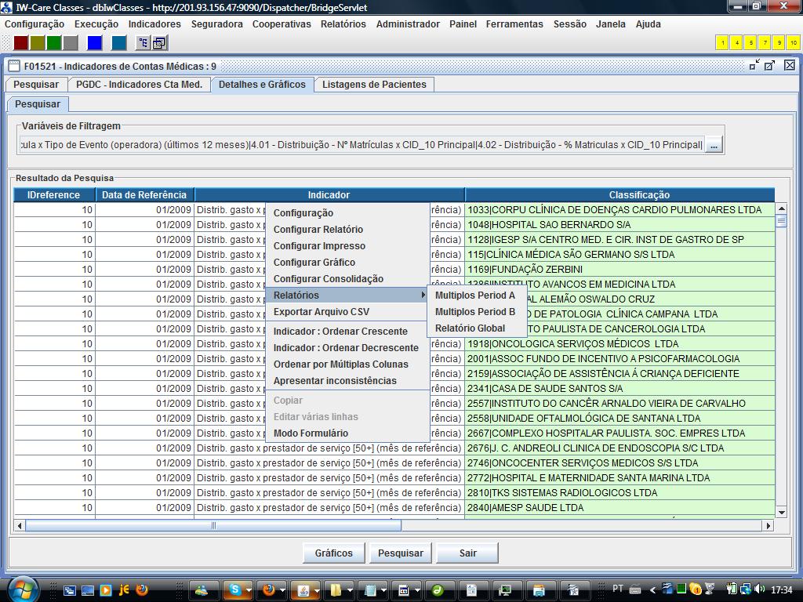Open the Variáveis de Filtragem ellipsis button

713,145
